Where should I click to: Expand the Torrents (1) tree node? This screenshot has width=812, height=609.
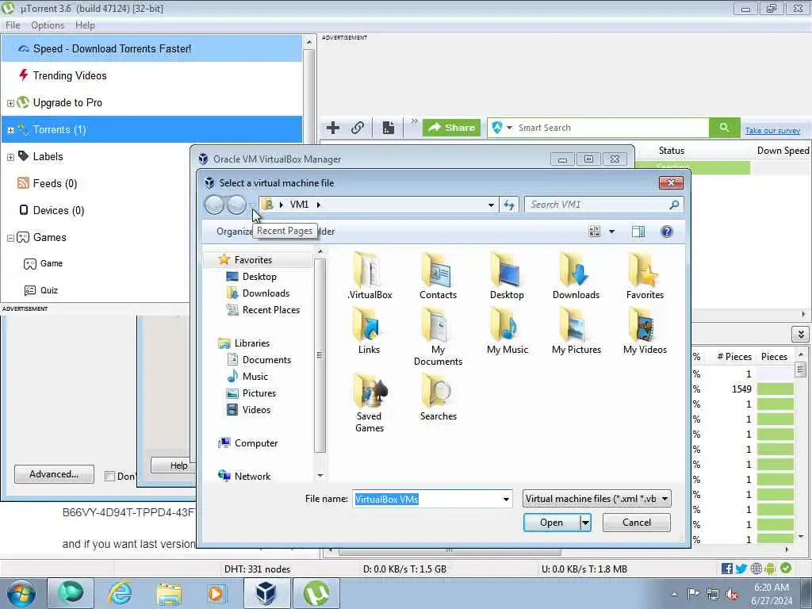(x=10, y=130)
